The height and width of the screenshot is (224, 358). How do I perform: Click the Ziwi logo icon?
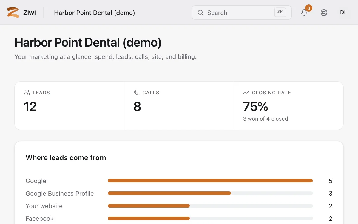click(13, 13)
